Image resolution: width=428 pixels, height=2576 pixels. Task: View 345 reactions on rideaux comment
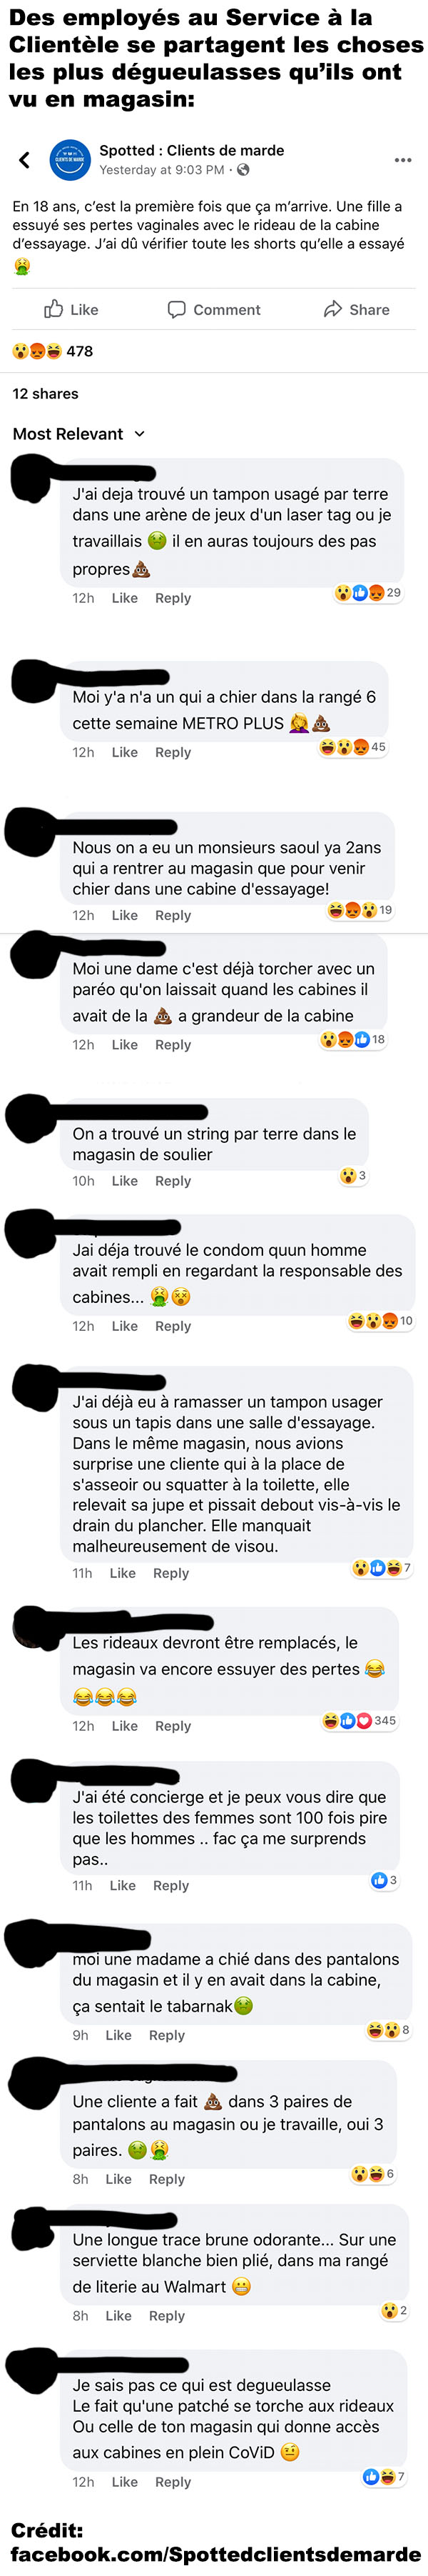[x=359, y=1721]
